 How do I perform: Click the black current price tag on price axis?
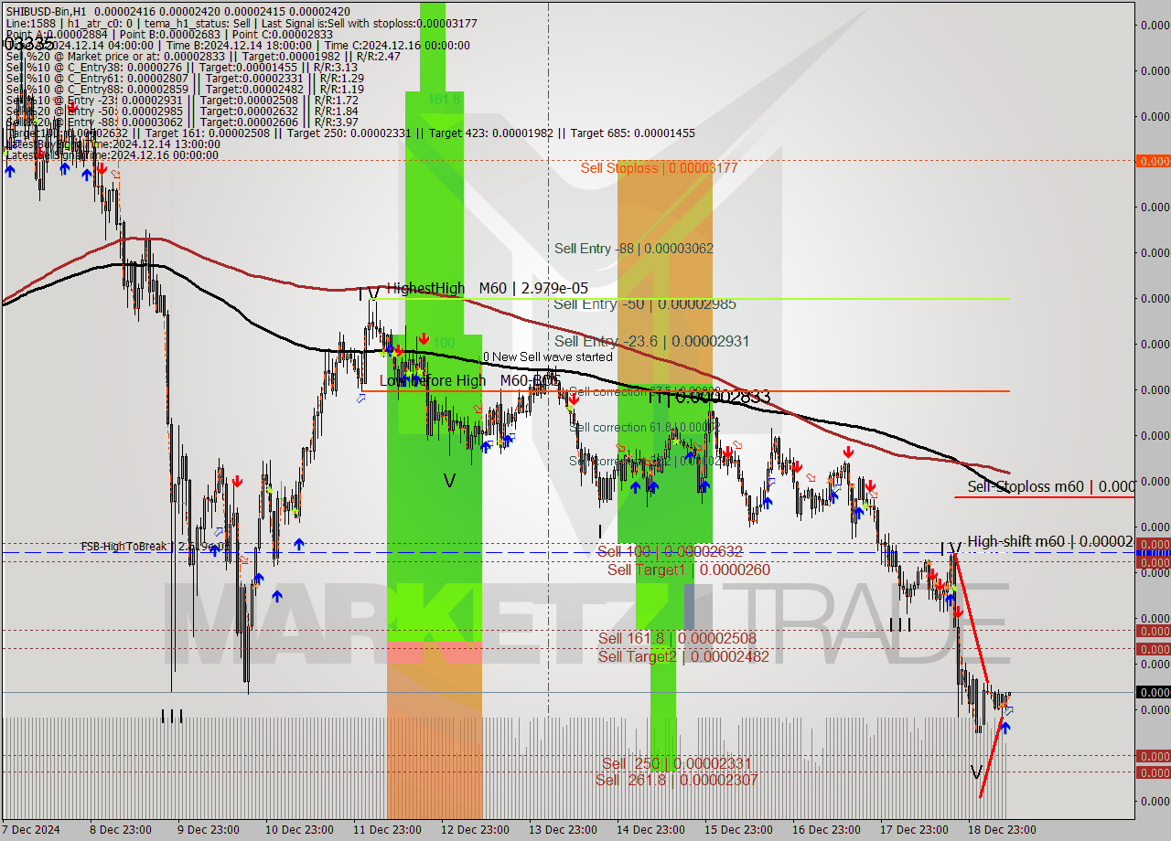coord(1153,692)
